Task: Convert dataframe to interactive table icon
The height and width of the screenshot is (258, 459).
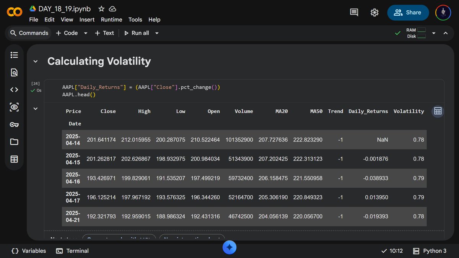Action: coord(438,111)
